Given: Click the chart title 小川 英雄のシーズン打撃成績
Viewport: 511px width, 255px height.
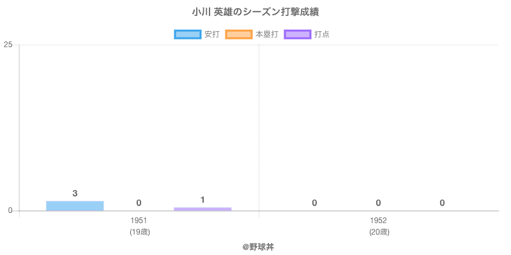Looking at the screenshot, I should point(256,12).
